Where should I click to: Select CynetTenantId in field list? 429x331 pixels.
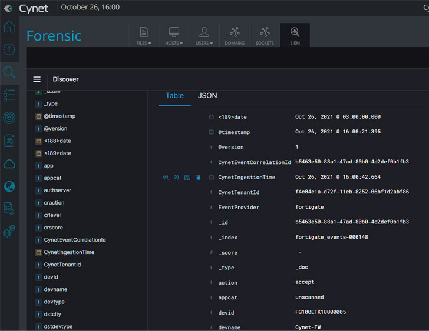tap(62, 265)
